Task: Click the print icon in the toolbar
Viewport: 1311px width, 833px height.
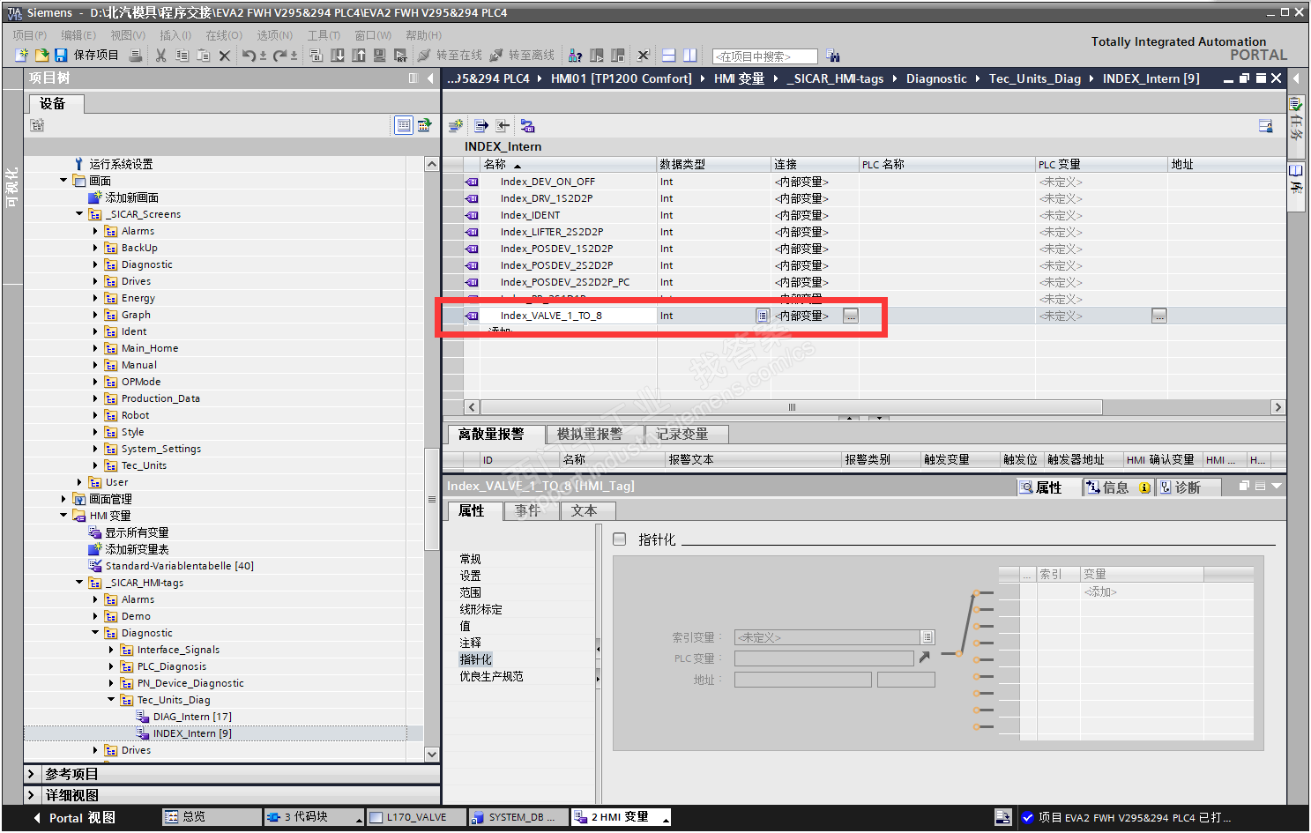Action: [136, 56]
